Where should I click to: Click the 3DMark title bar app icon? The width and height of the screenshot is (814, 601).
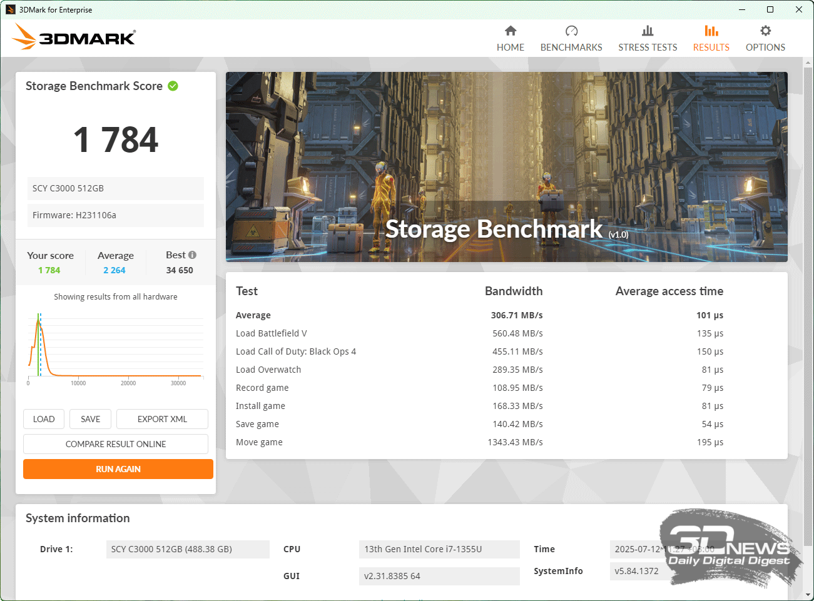coord(10,9)
